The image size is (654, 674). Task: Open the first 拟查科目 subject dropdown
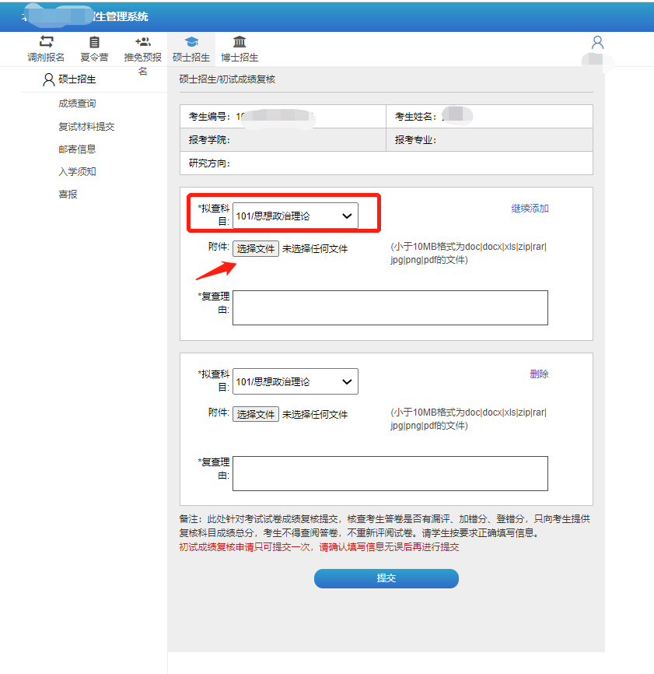click(x=296, y=216)
